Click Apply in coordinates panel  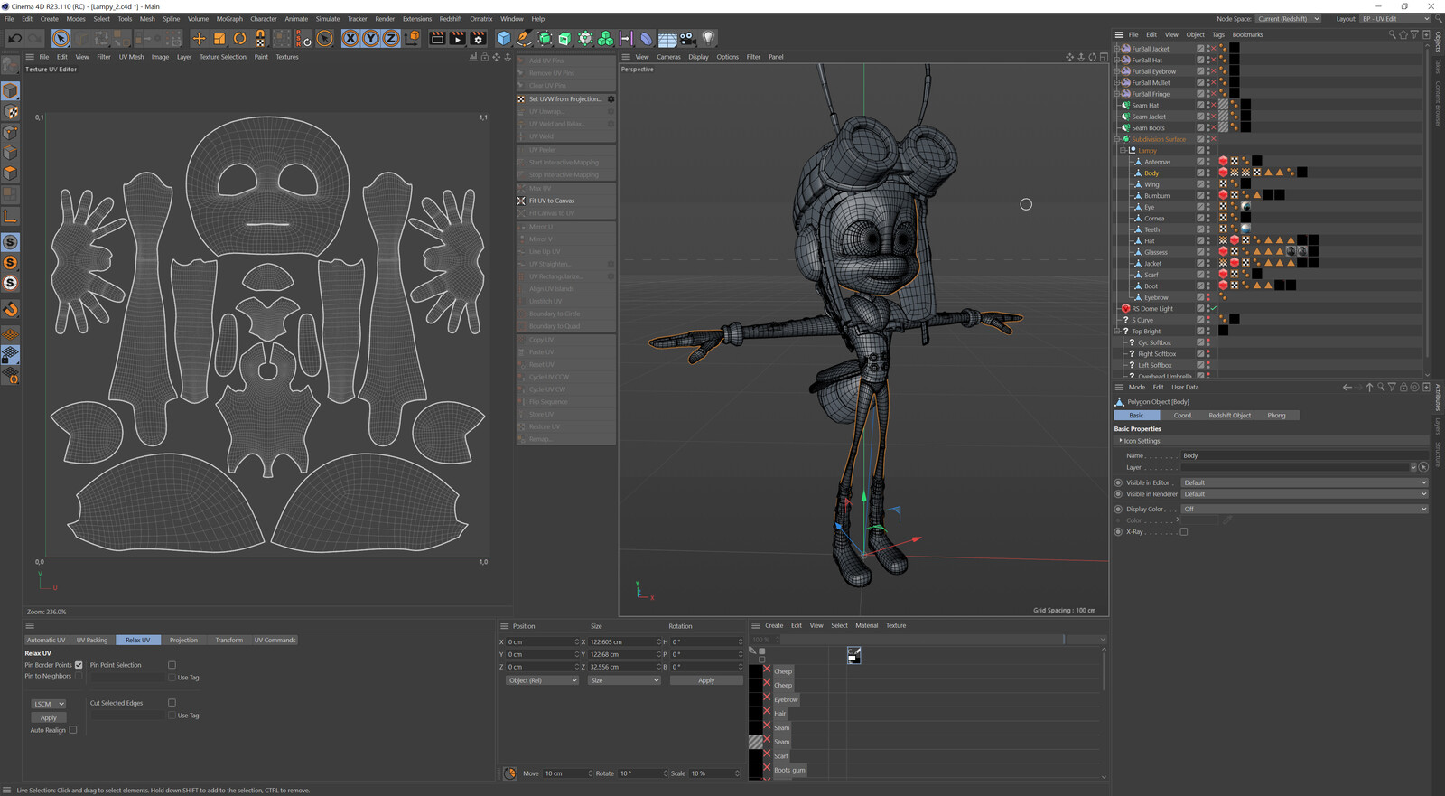706,680
